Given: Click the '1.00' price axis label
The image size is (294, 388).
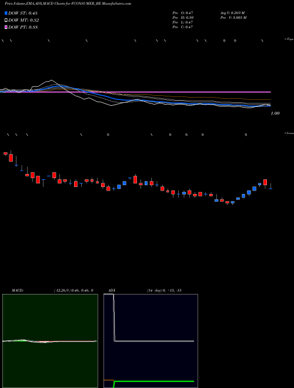Looking at the screenshot, I should (275, 113).
